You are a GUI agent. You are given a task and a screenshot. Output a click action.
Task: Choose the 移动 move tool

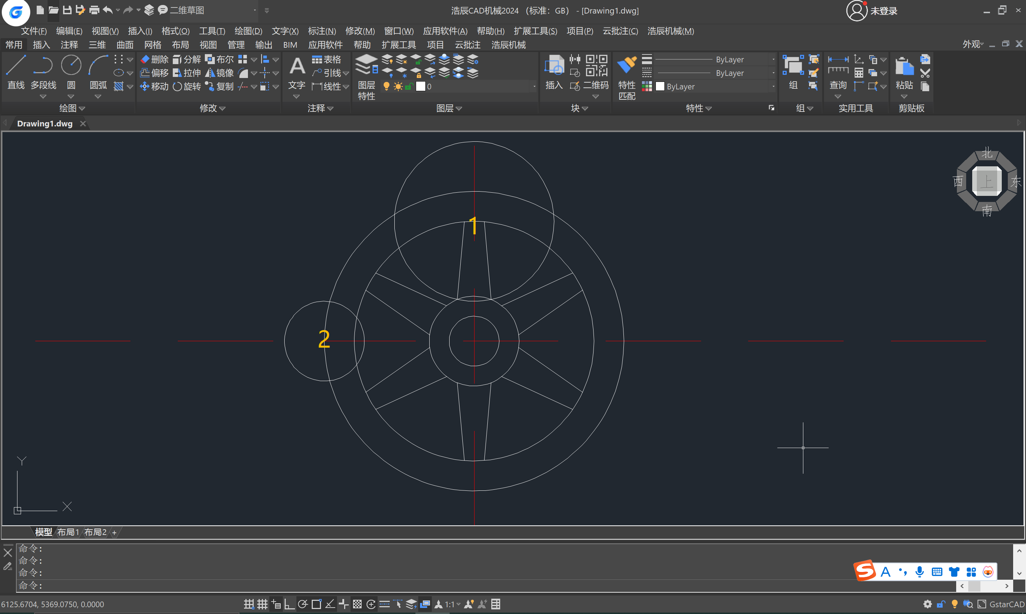(154, 87)
